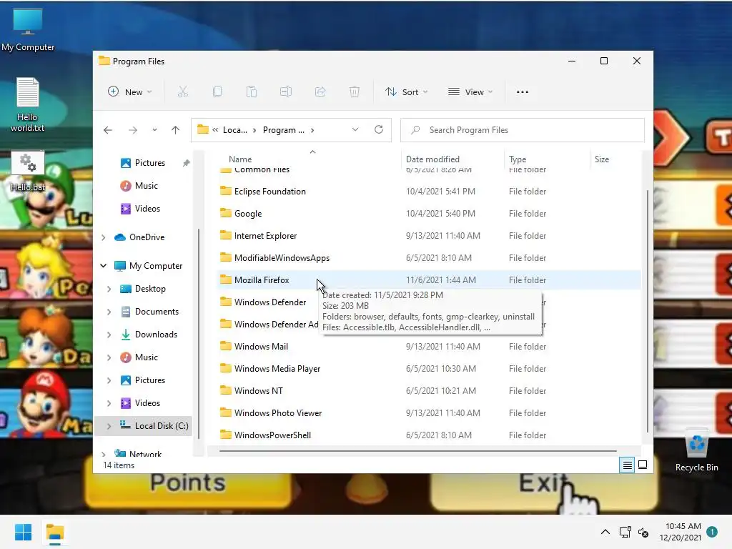Click Loca... breadcrumb in address bar
This screenshot has height=549, width=732.
pyautogui.click(x=234, y=130)
